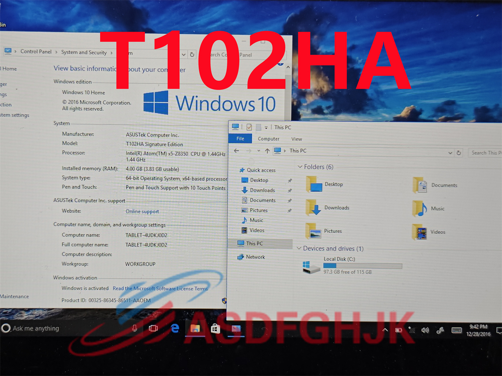Click the Properties checkmark icon in This PC title bar

point(249,127)
